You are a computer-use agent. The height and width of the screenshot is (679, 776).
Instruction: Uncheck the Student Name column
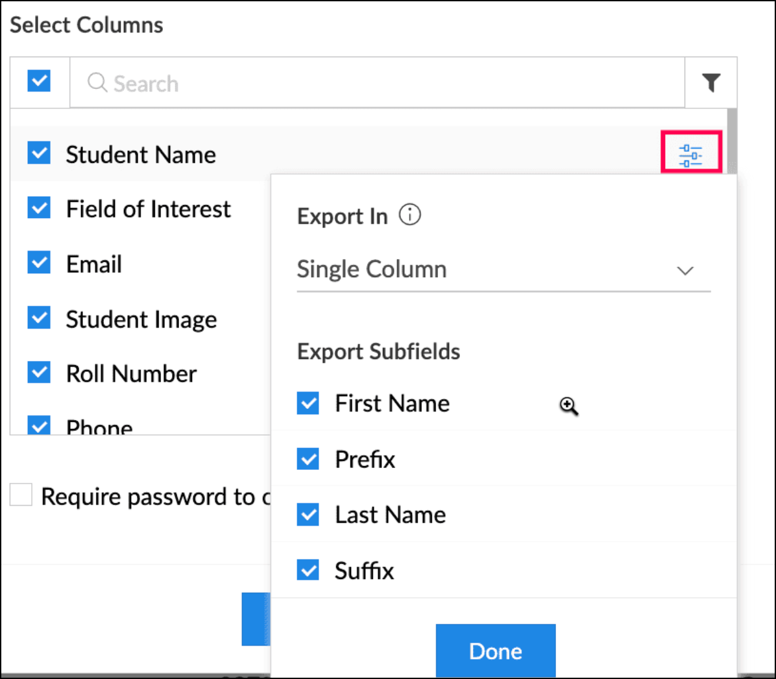(x=39, y=153)
